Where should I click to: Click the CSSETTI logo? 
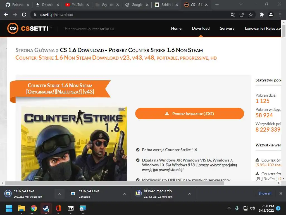tap(30, 28)
